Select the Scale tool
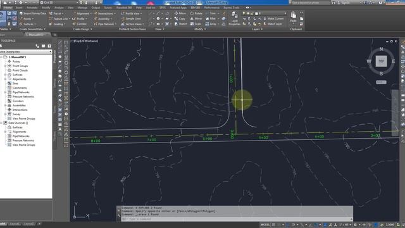405x228 pixels. point(196,24)
